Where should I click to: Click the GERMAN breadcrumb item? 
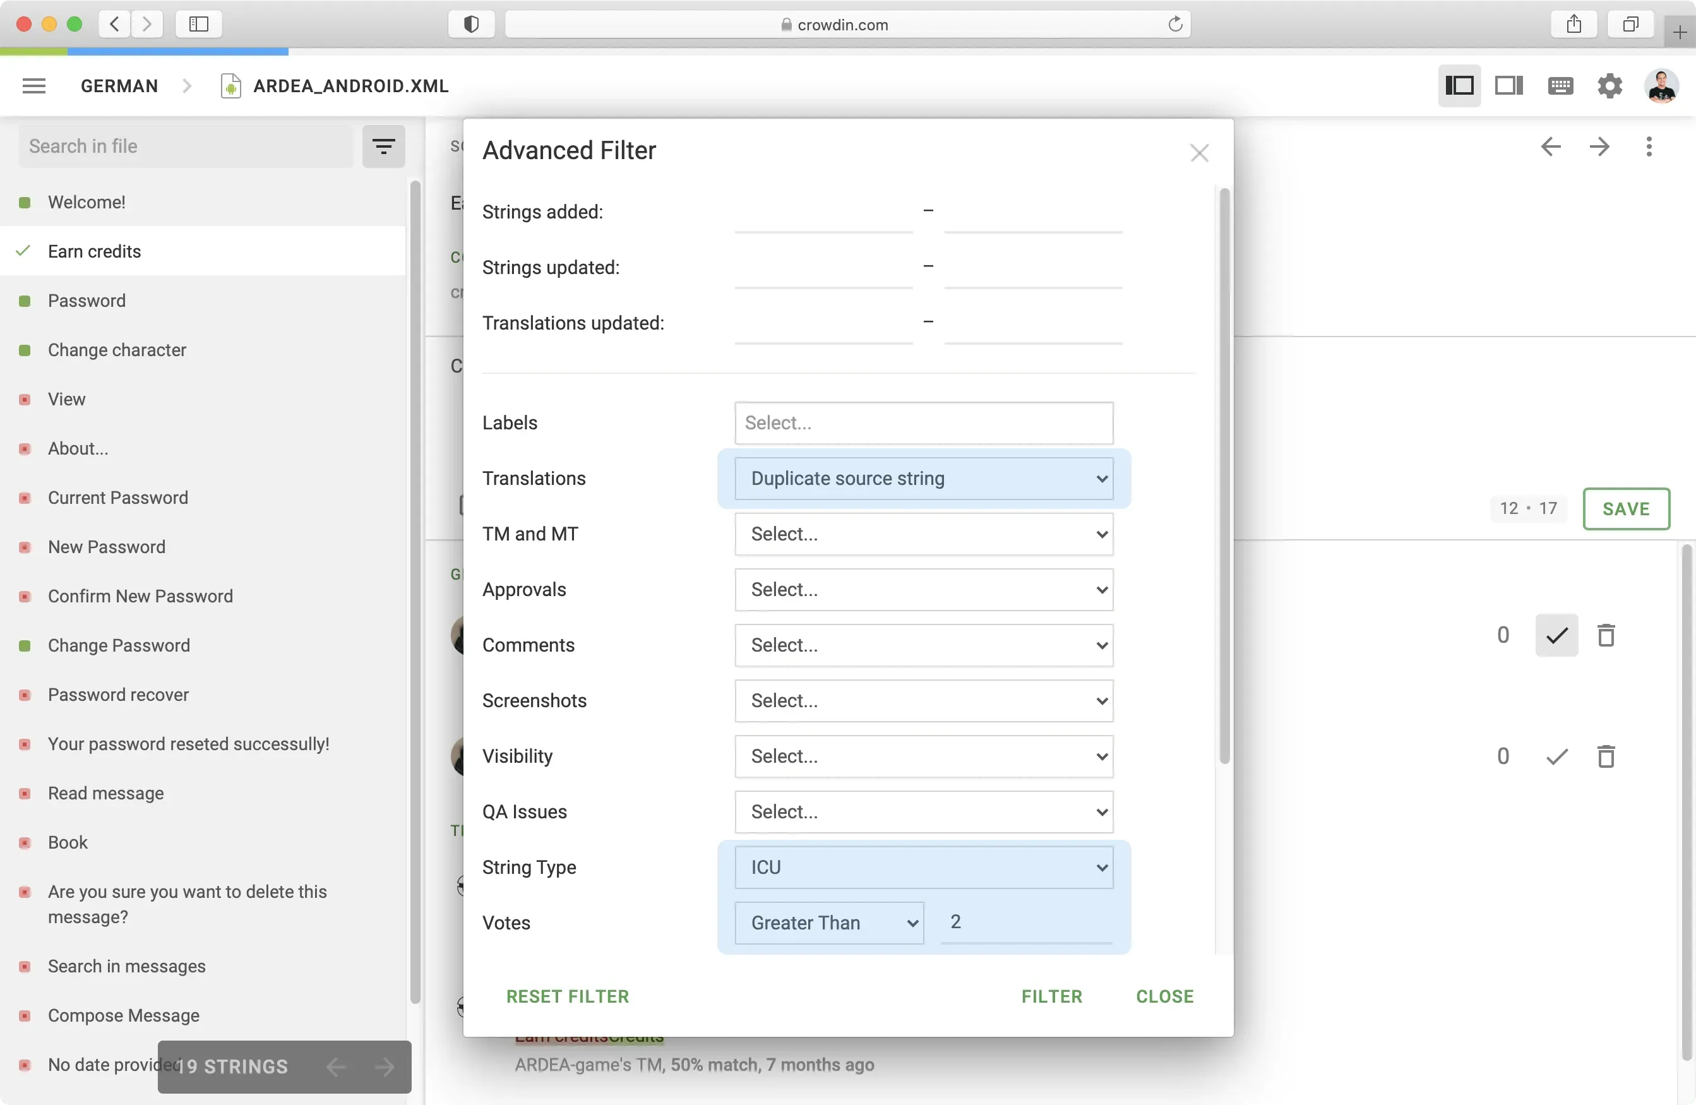point(119,87)
